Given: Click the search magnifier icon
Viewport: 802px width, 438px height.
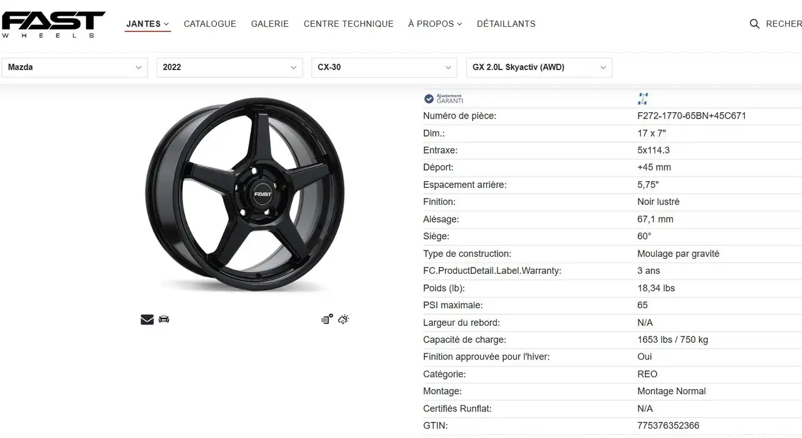Looking at the screenshot, I should coord(754,24).
